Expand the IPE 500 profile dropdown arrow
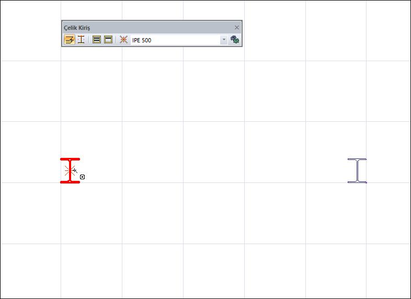The image size is (411, 299). (224, 40)
